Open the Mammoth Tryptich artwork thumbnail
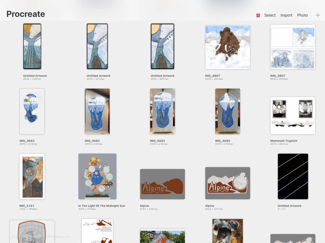 (x=292, y=115)
